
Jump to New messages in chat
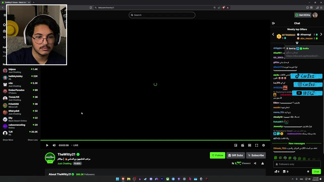[297, 144]
